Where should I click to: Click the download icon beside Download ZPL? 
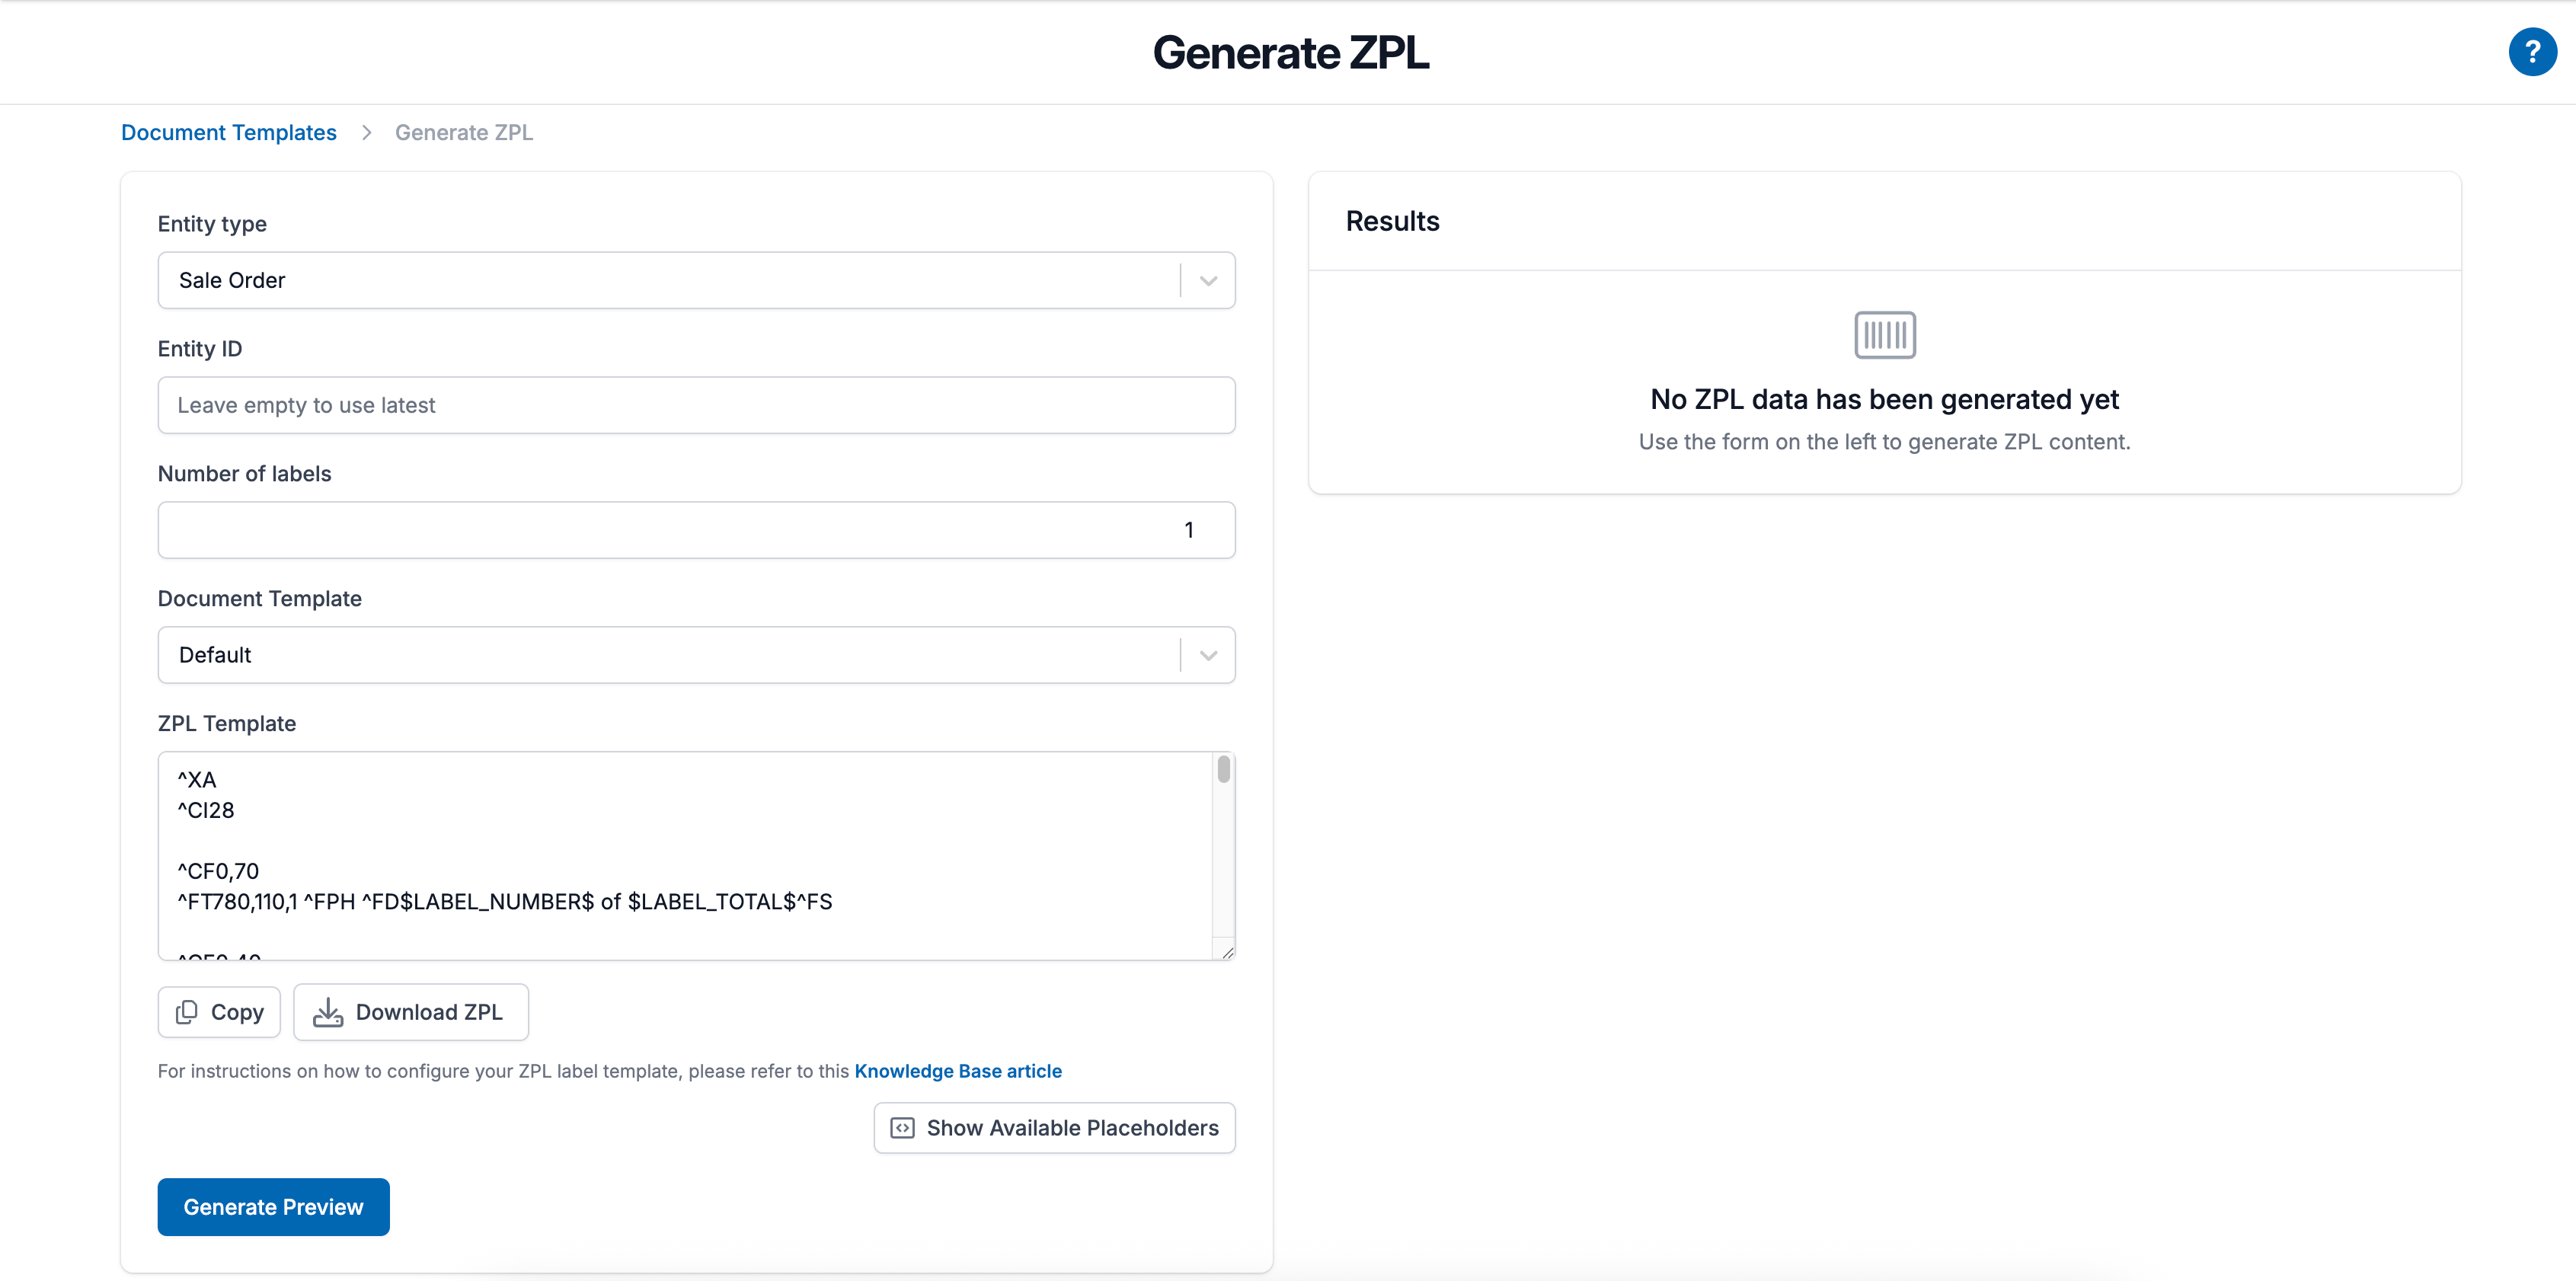point(330,1012)
